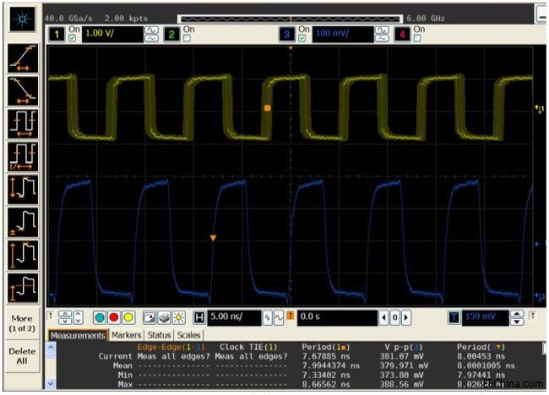
Task: Click the green Run button
Action: point(100,317)
